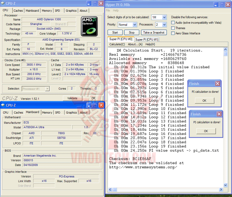Click OK in lower Finish dialog

206,131
